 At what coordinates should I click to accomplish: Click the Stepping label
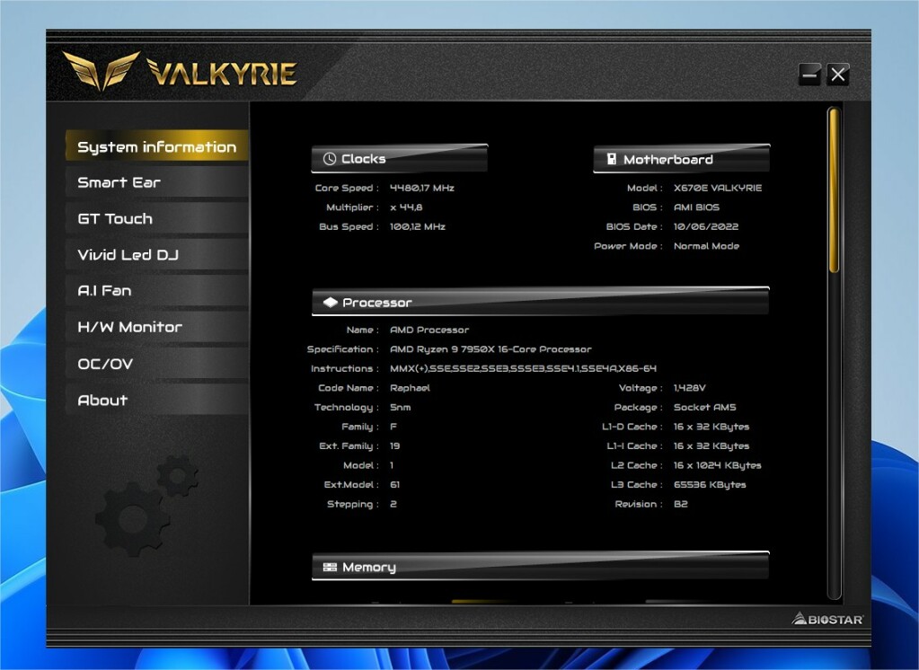point(353,504)
